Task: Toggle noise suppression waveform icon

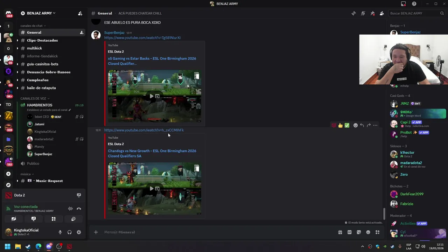Action: [70, 209]
